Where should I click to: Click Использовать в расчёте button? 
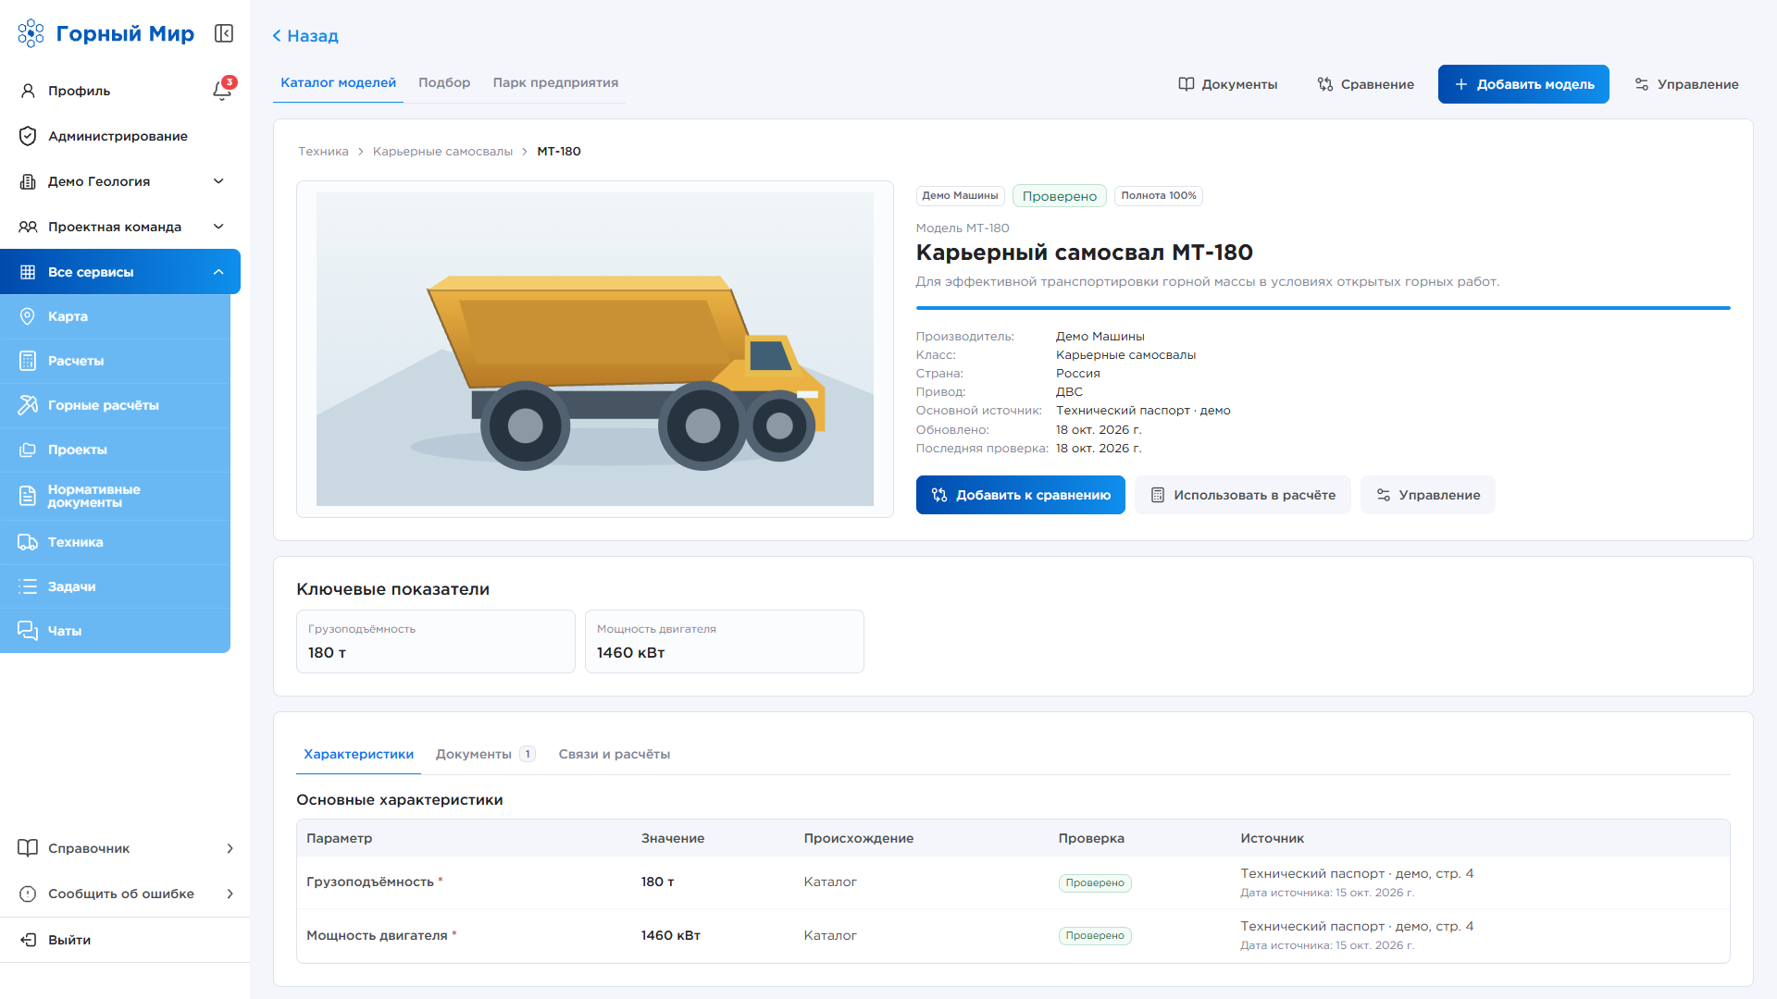1243,495
